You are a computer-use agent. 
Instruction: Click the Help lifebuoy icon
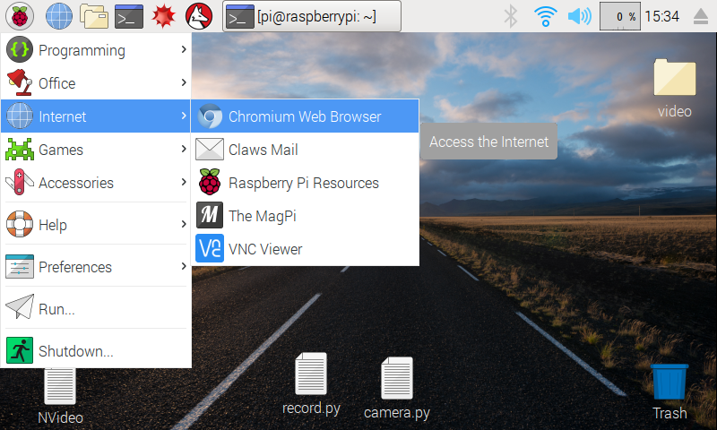(x=20, y=224)
